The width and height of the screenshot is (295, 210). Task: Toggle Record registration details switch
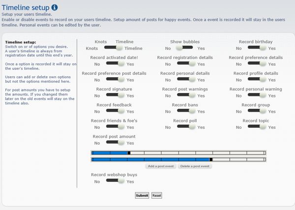click(x=185, y=64)
